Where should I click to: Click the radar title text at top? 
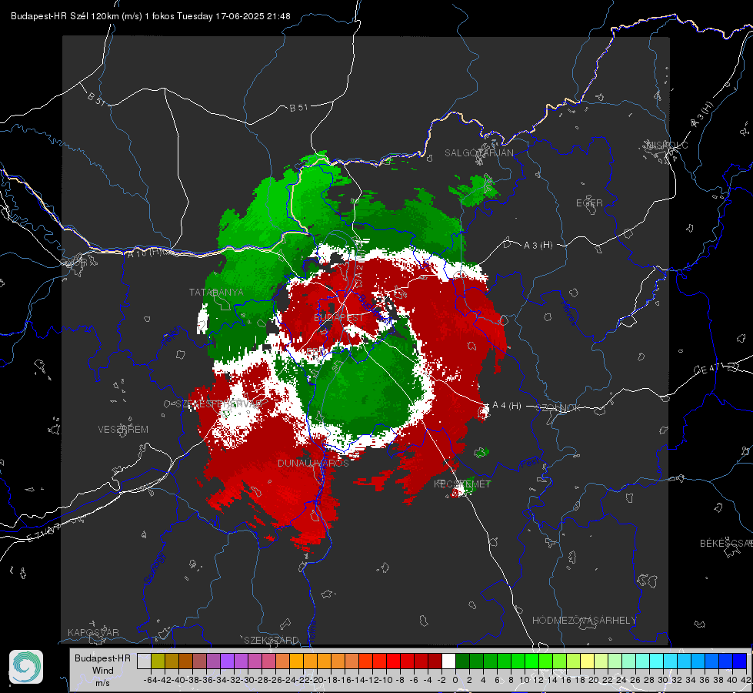click(150, 16)
